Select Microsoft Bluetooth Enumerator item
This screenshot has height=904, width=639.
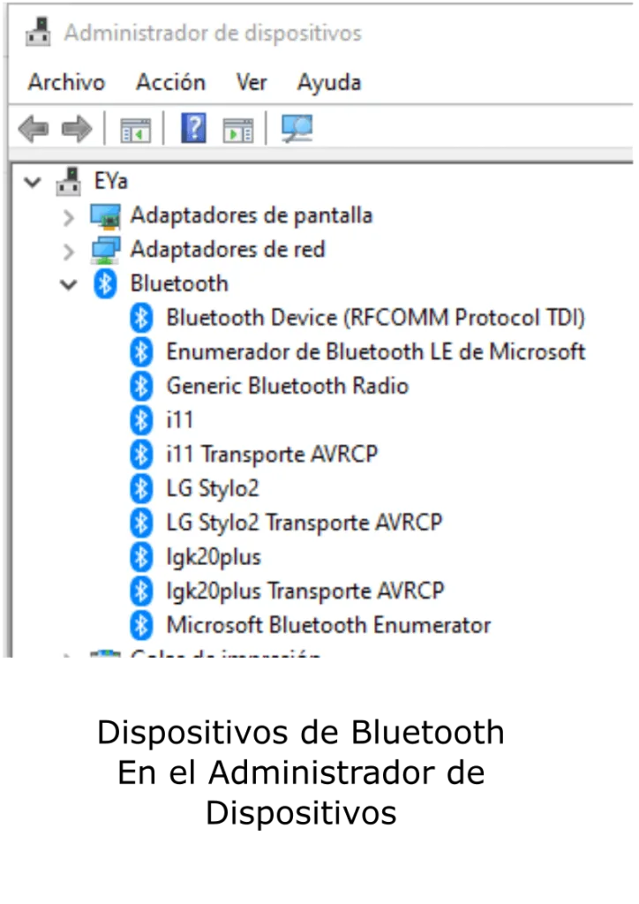(x=328, y=625)
